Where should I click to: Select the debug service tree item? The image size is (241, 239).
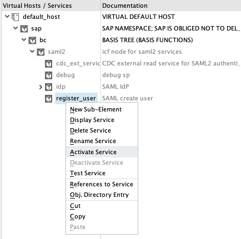coord(66,75)
